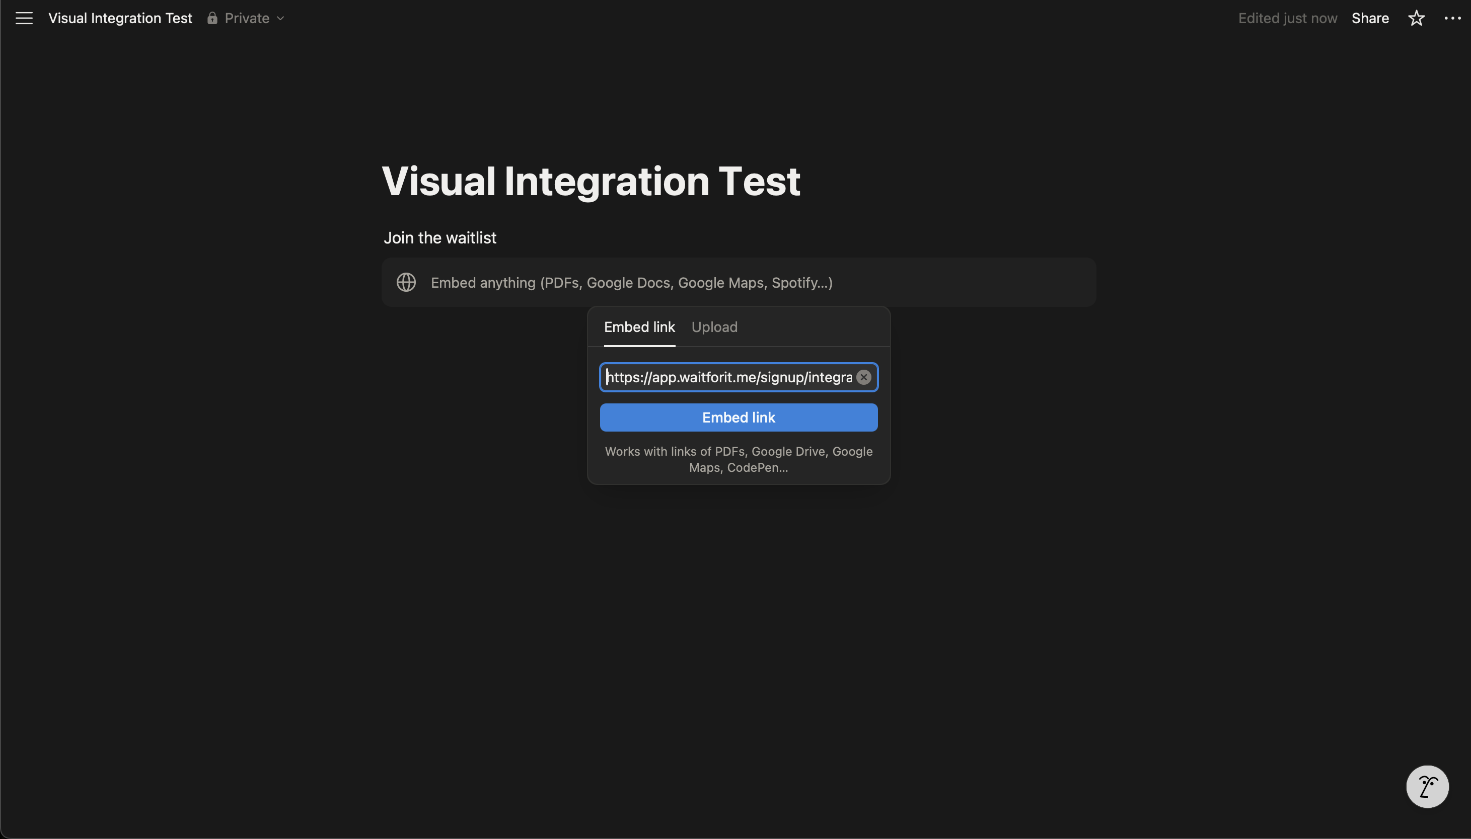Open the Share dialog
The image size is (1471, 839).
1370,18
